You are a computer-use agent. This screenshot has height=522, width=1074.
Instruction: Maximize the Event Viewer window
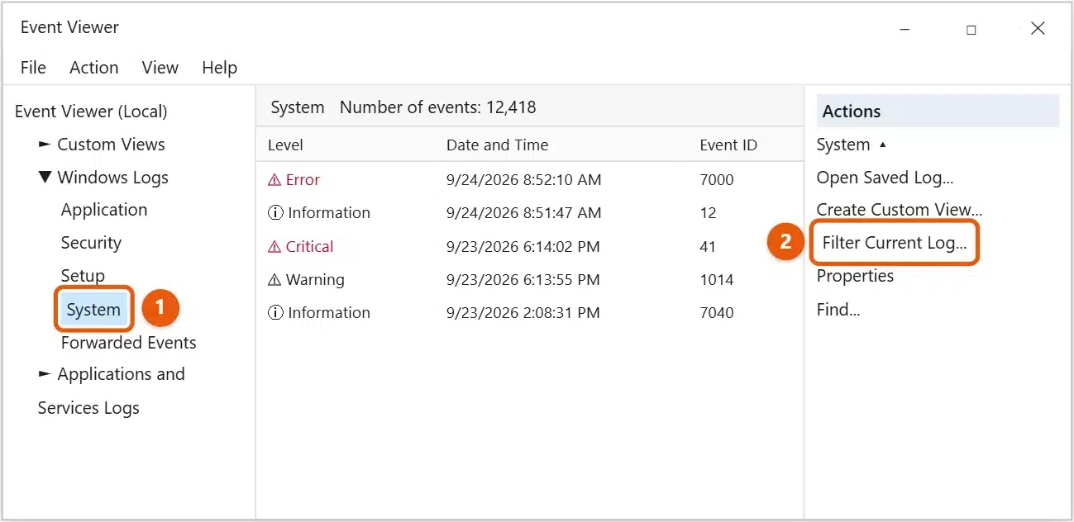(971, 29)
